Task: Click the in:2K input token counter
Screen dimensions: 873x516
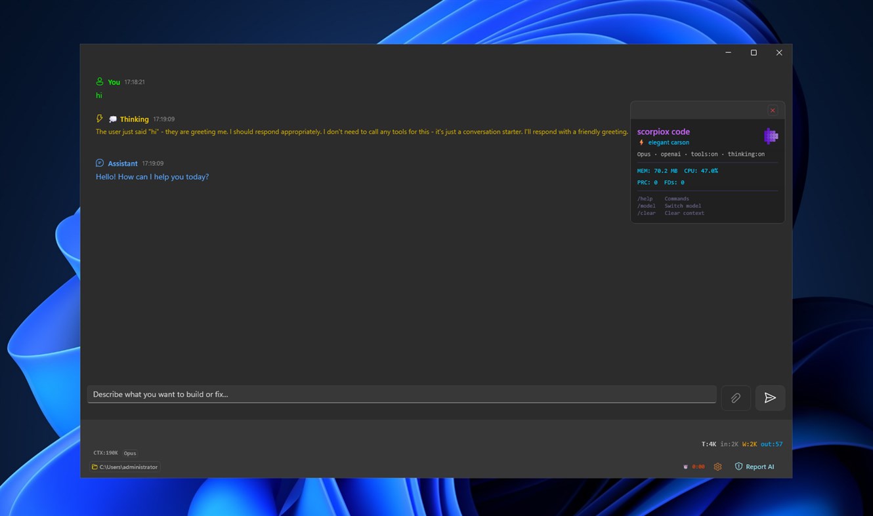Action: tap(729, 444)
